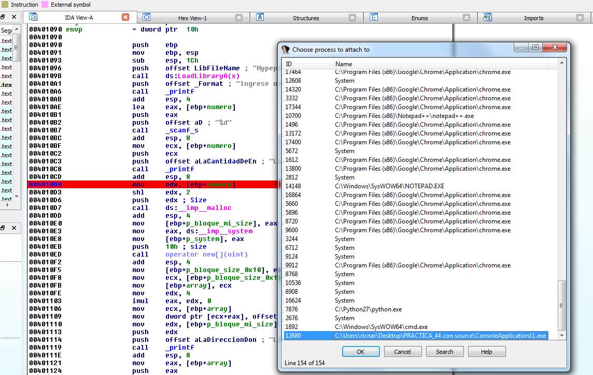The height and width of the screenshot is (375, 593).
Task: Click the Enums tab icon
Action: coord(374,18)
